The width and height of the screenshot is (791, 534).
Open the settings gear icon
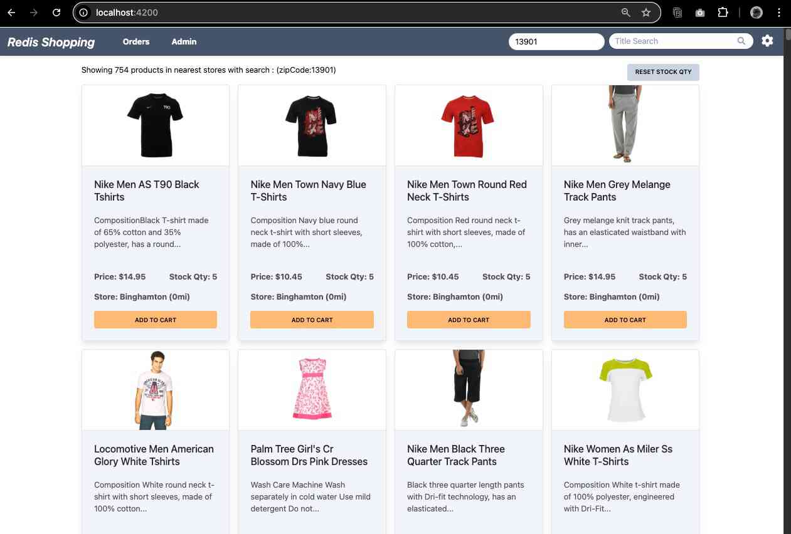click(767, 41)
